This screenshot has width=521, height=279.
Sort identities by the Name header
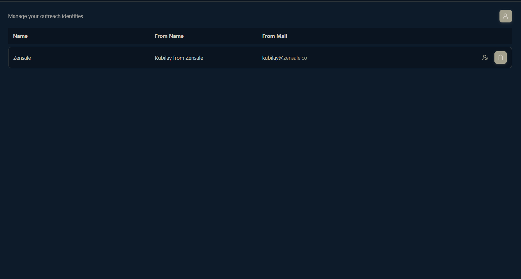point(20,36)
